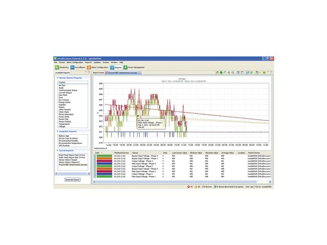This screenshot has width=327, height=245.
Task: Collapse the Saved Reports section
Action: point(58,151)
